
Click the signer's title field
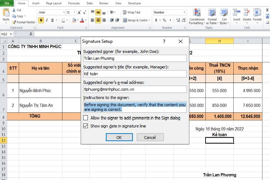coord(135,74)
